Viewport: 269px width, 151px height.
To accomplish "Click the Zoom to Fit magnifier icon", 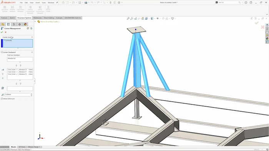I will (128, 18).
